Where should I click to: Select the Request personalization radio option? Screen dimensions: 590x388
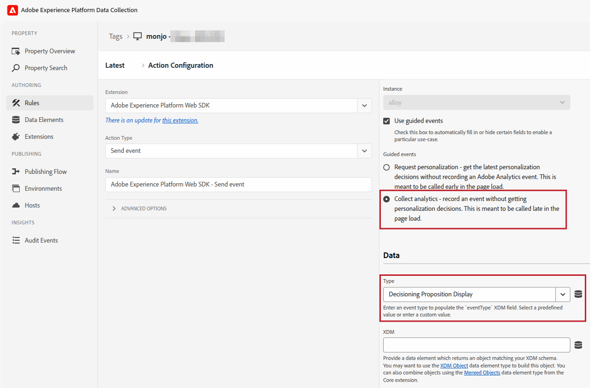click(x=386, y=167)
